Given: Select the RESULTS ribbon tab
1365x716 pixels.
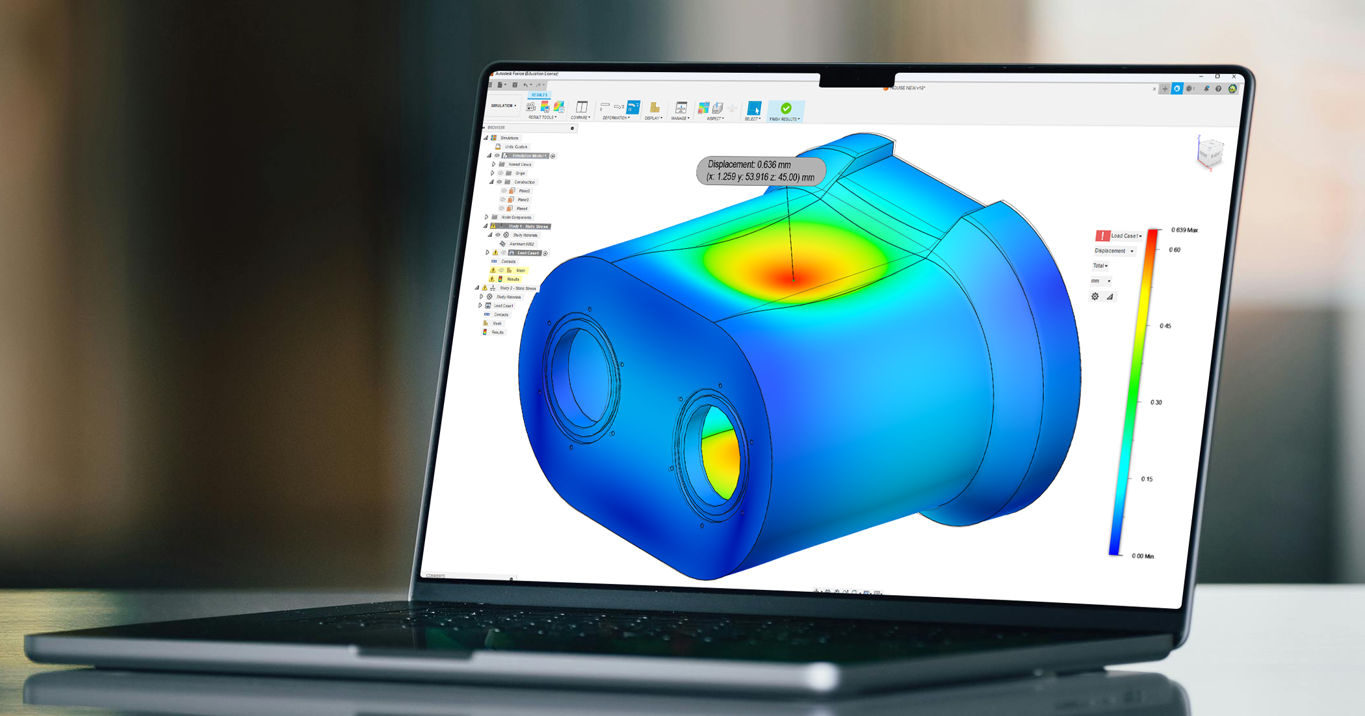Looking at the screenshot, I should [x=539, y=95].
